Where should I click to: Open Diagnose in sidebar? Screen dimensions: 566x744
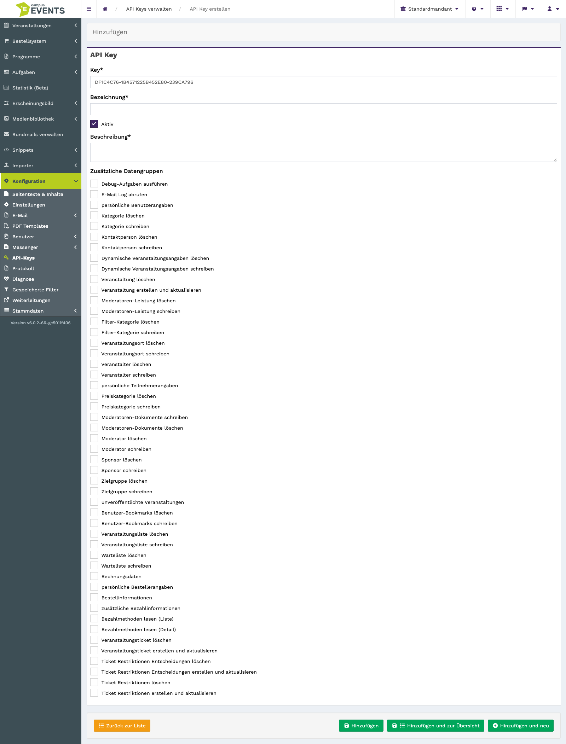pyautogui.click(x=41, y=279)
